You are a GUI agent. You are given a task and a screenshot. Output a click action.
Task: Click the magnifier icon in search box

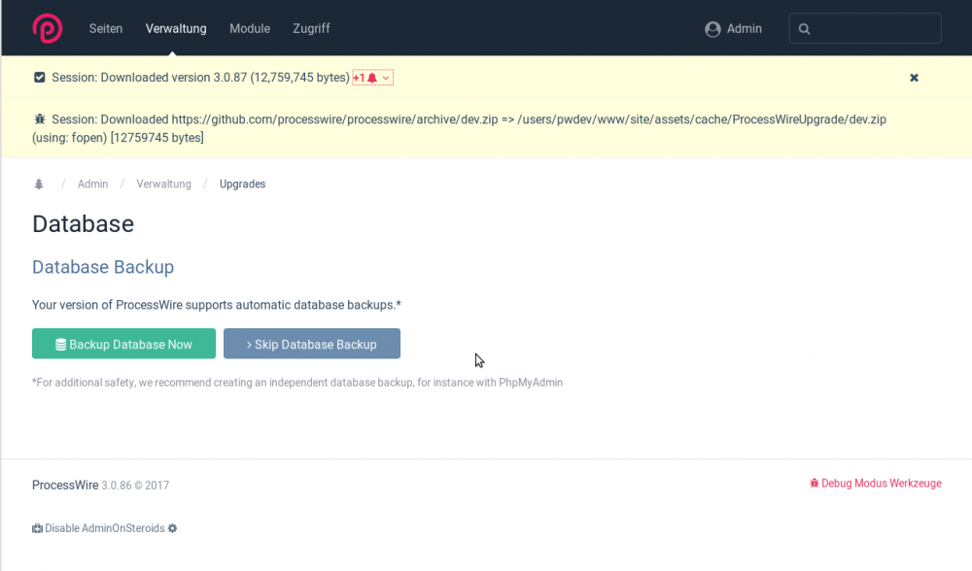(804, 29)
